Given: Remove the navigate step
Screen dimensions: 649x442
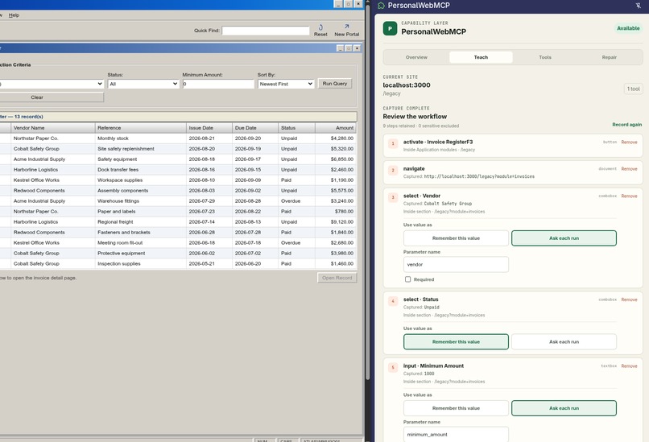Looking at the screenshot, I should [629, 169].
